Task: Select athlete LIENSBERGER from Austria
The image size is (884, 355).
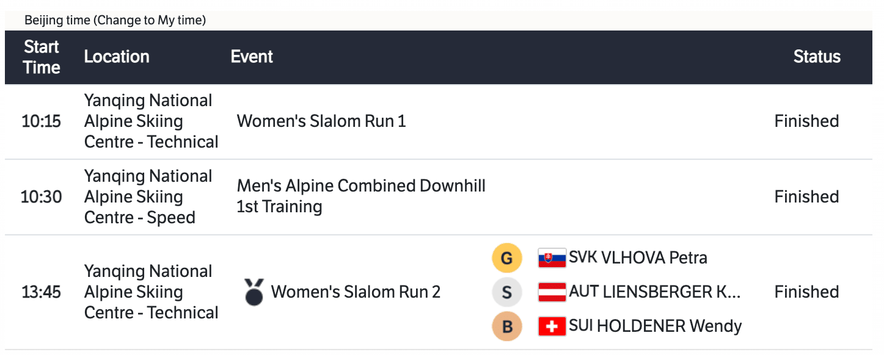Action: pyautogui.click(x=654, y=292)
